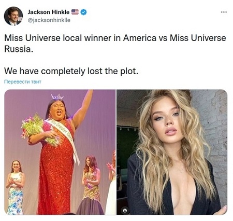This screenshot has height=221, width=233.
Task: Open the @jacksonhinklle handle link
Action: (x=49, y=20)
